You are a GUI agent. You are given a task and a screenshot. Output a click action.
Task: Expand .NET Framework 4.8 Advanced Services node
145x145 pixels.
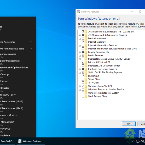pyautogui.click(x=80, y=35)
